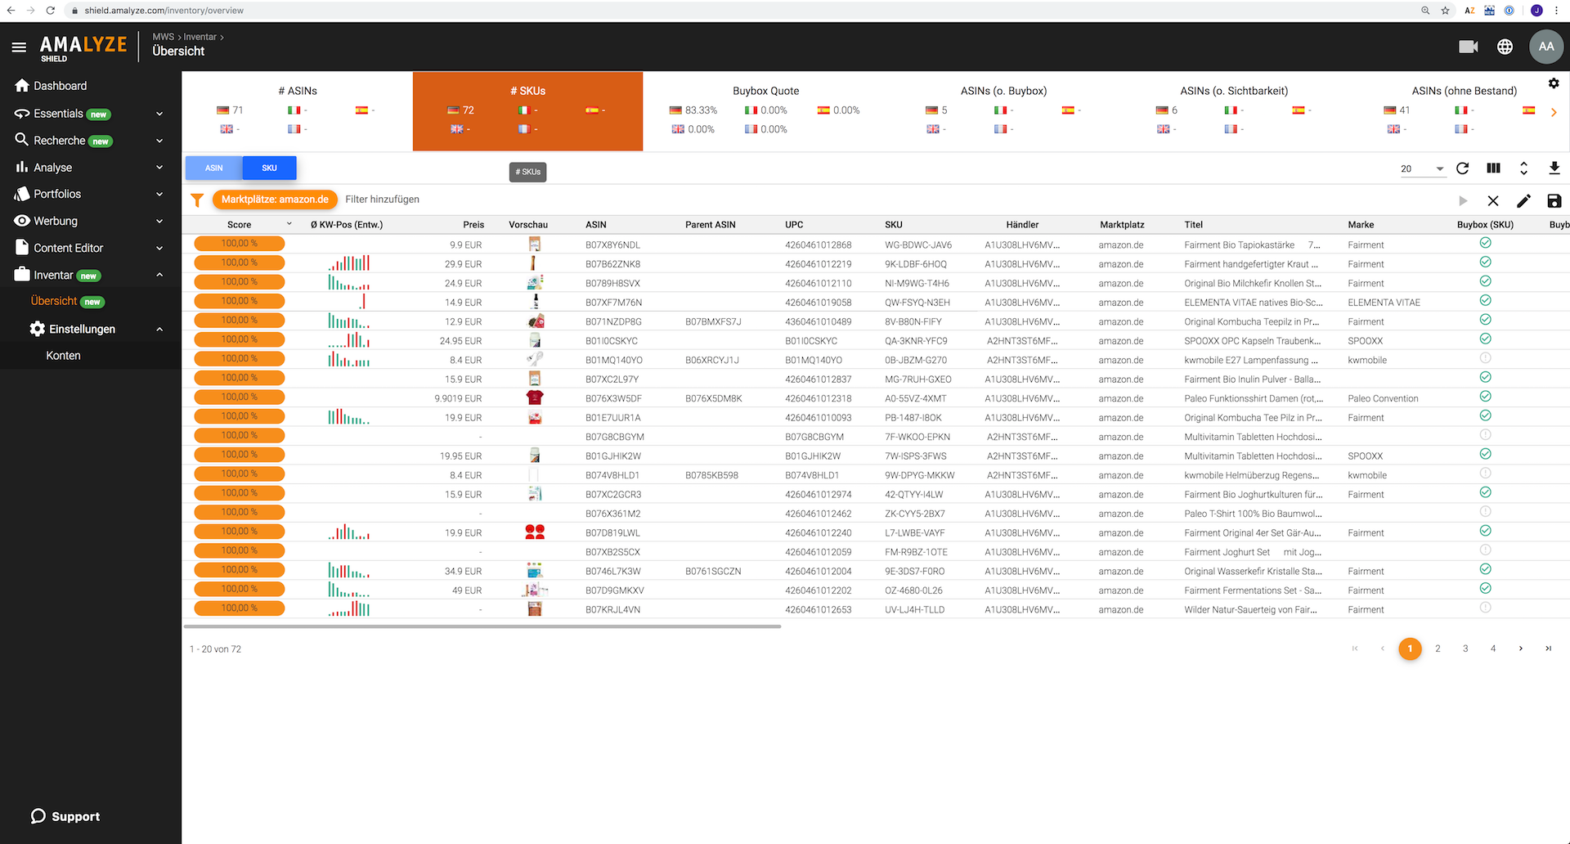1570x844 pixels.
Task: Select the # ASINs stats card
Action: [298, 110]
